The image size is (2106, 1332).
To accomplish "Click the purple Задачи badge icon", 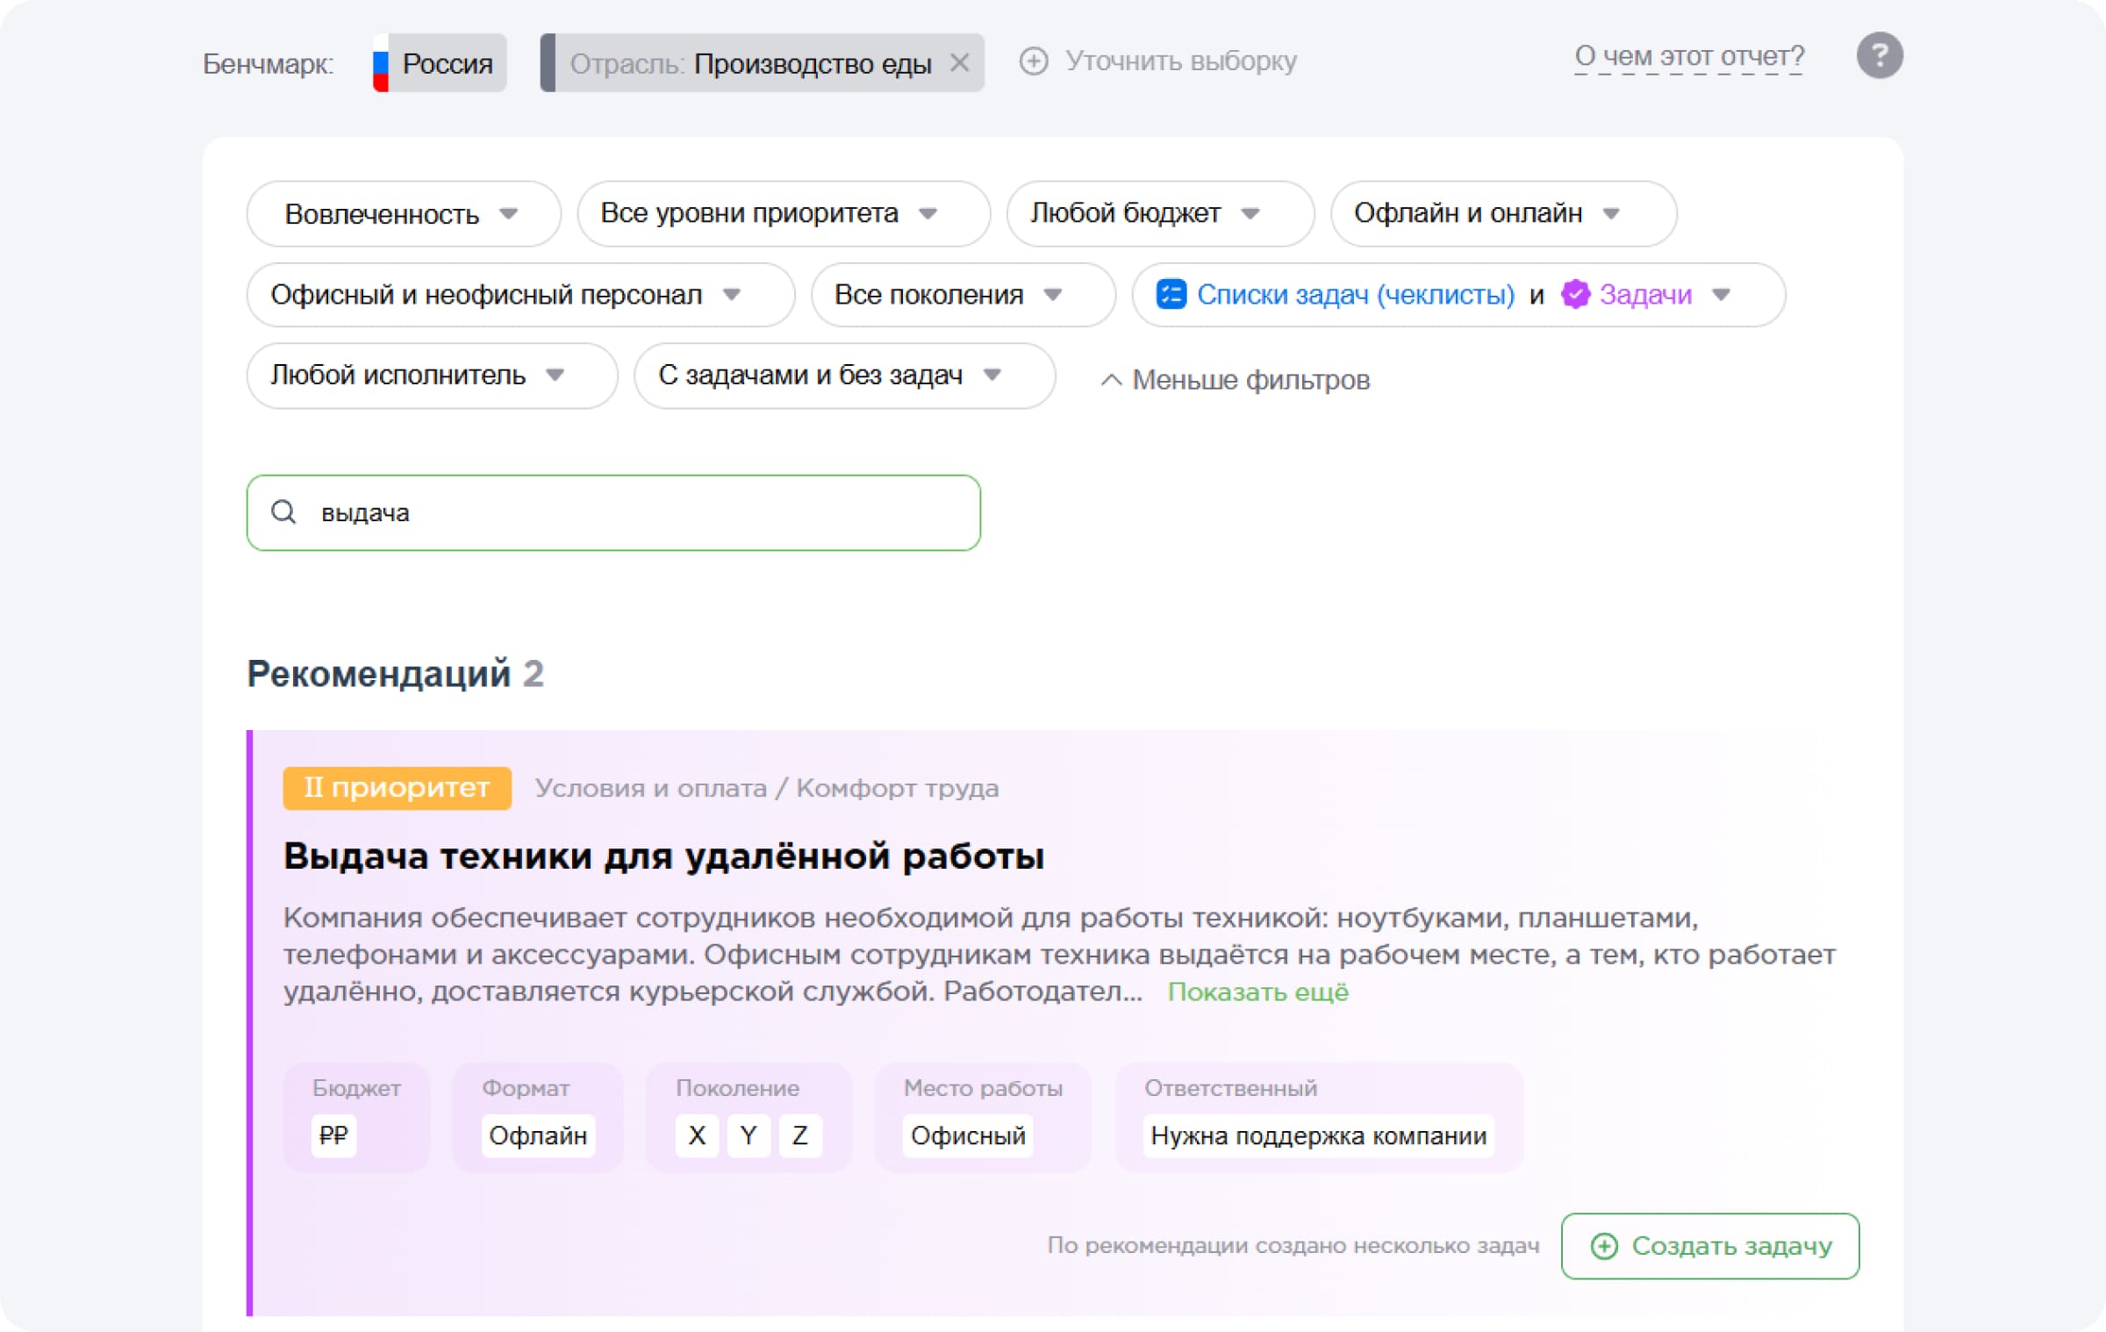I will tap(1575, 295).
